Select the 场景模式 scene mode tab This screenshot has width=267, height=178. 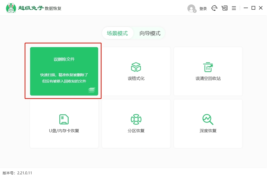117,33
